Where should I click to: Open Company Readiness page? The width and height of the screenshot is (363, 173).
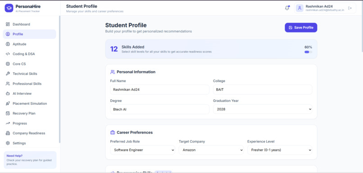pos(29,133)
